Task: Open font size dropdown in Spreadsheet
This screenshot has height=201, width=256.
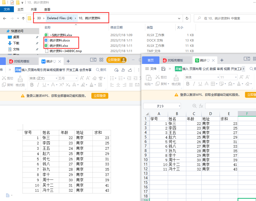Action: [x=236, y=77]
